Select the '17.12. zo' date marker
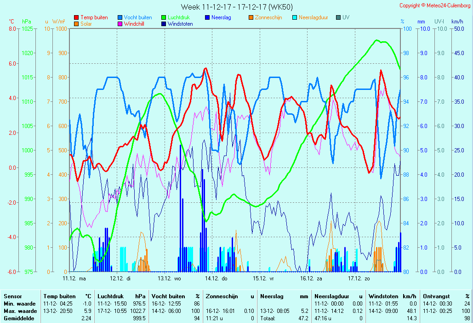 (x=359, y=278)
